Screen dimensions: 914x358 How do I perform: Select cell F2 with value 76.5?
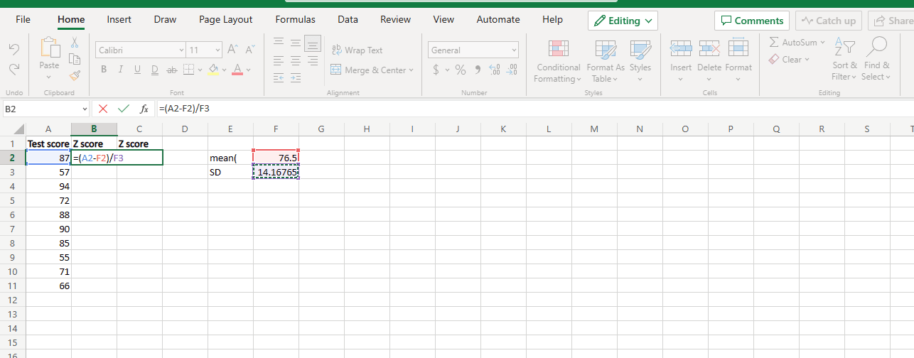click(x=276, y=158)
